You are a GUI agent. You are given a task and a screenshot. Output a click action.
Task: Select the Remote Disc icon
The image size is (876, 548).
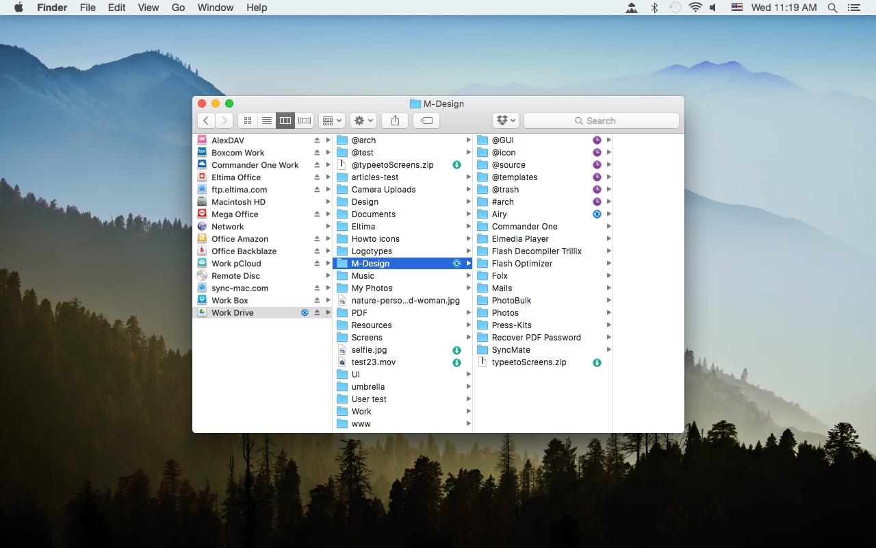(202, 276)
